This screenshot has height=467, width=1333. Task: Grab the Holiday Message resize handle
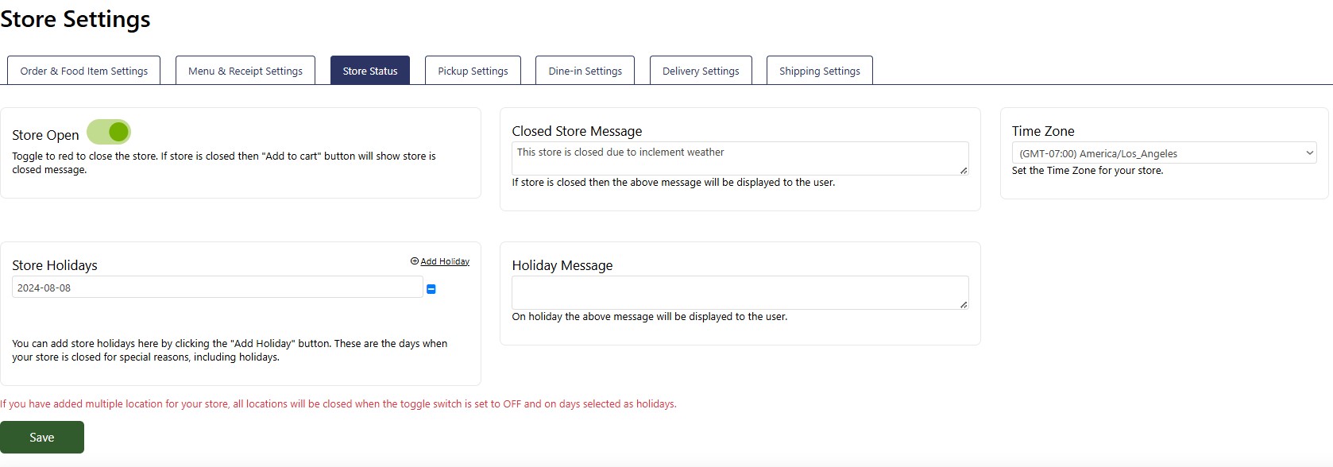coord(964,305)
